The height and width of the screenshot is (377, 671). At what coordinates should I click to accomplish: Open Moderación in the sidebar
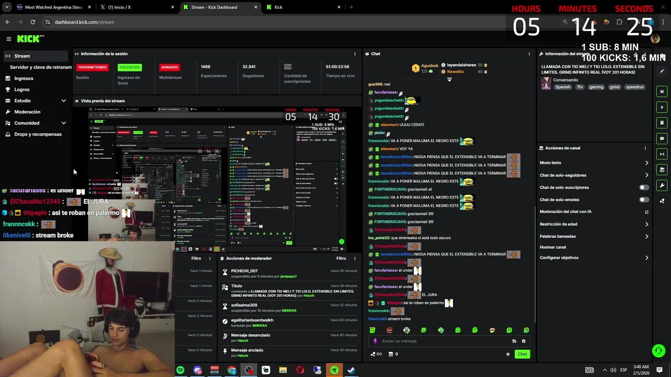coord(27,112)
